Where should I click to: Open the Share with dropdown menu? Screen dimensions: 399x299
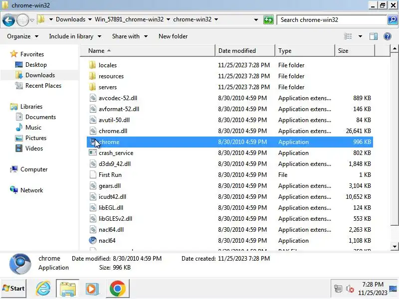coord(130,36)
